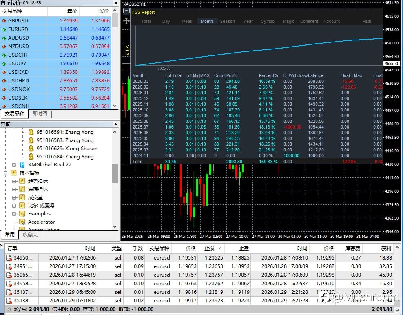The height and width of the screenshot is (315, 403).
Task: Click account icon for 951016584 Zhang Yong
Action: point(31,157)
